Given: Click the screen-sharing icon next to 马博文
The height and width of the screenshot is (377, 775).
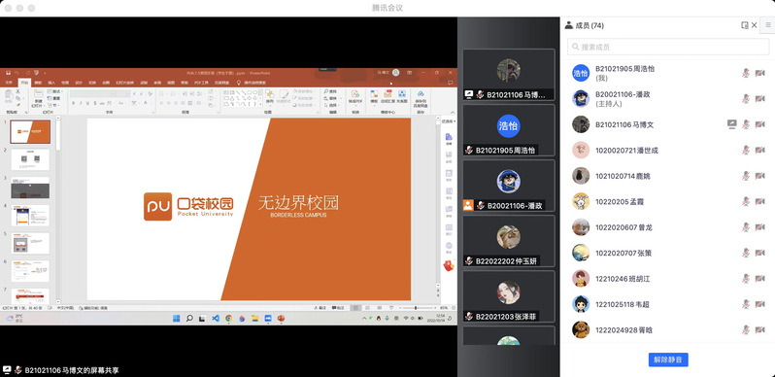Looking at the screenshot, I should (732, 124).
